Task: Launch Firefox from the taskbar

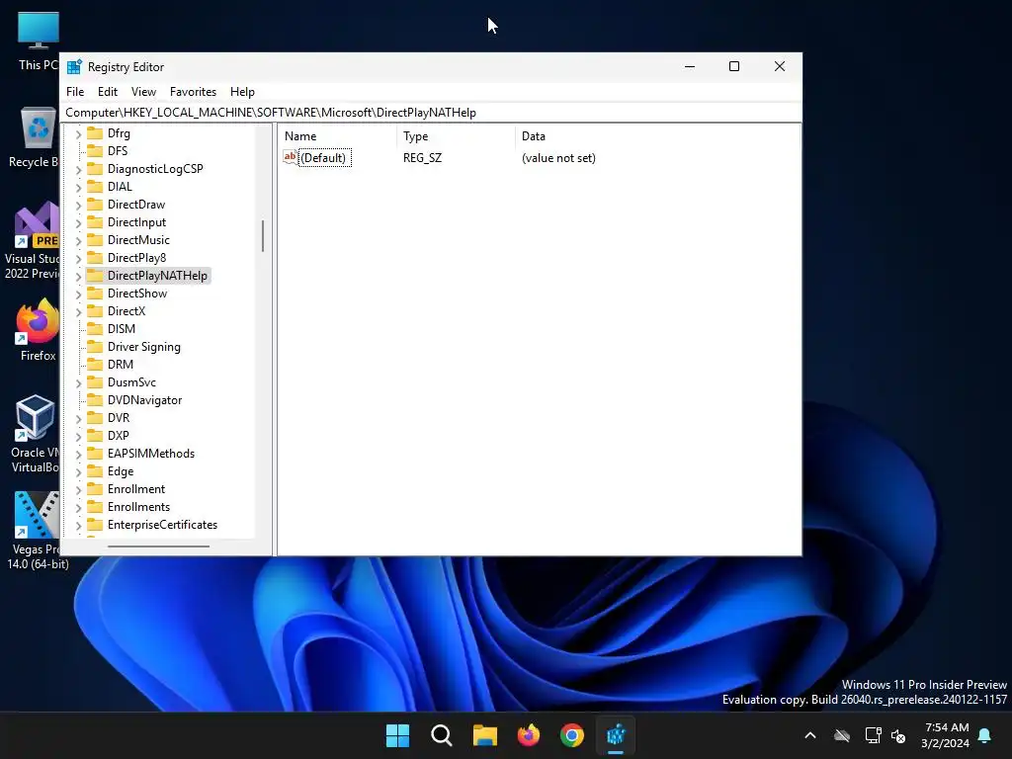Action: click(x=529, y=735)
